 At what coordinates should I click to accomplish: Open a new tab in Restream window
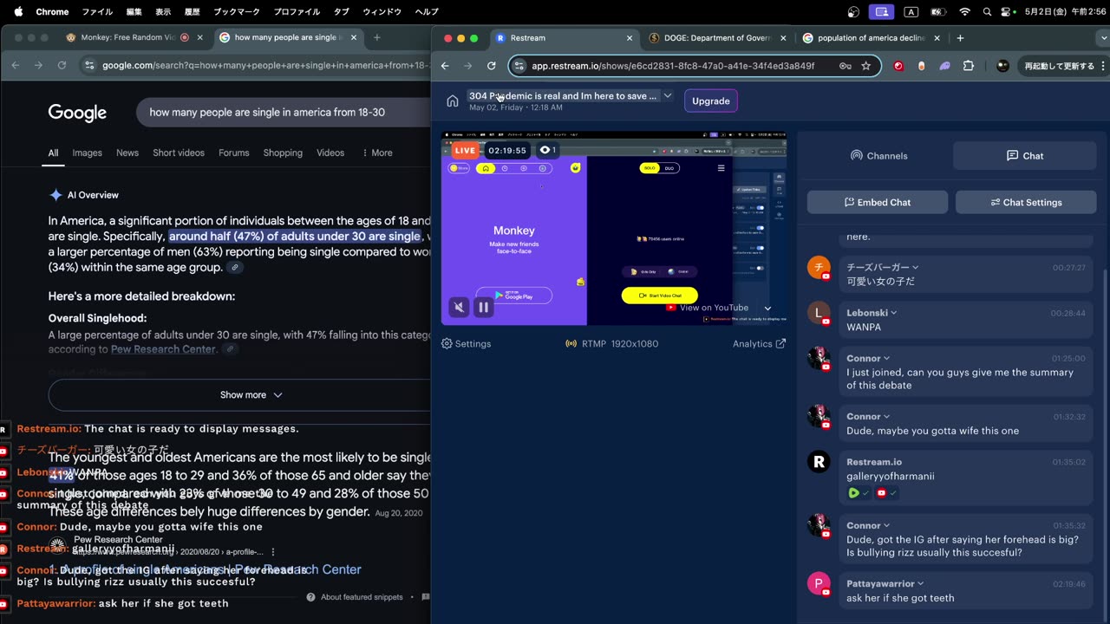[960, 38]
